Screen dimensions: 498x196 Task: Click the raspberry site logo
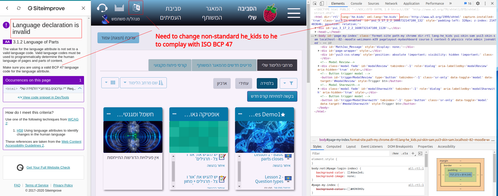click(270, 13)
